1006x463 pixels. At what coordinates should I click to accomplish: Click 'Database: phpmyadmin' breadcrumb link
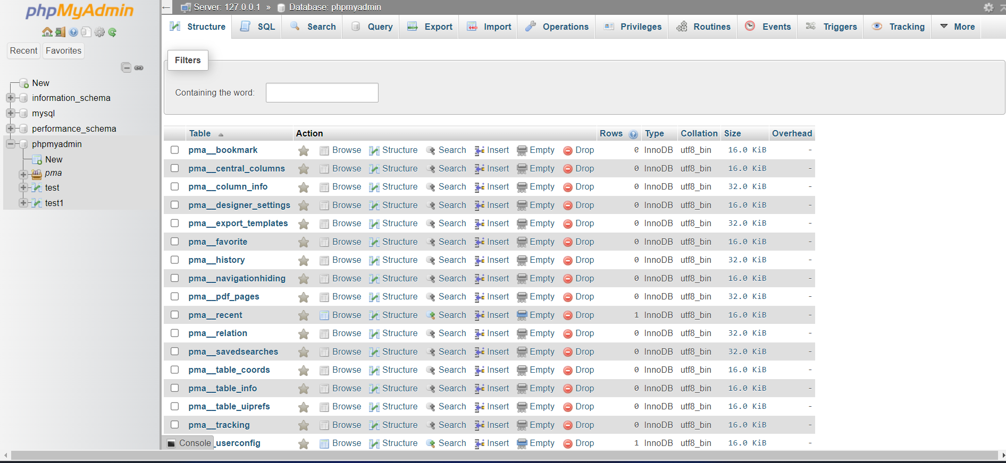coord(335,7)
